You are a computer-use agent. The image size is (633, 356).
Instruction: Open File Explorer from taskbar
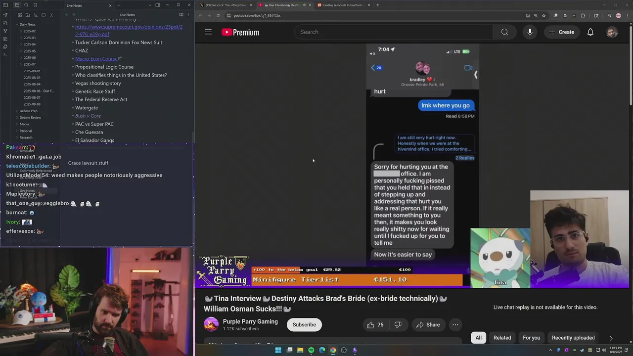[300, 350]
